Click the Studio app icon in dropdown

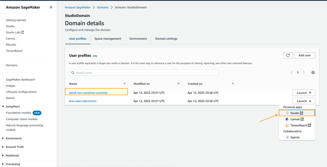(287, 113)
